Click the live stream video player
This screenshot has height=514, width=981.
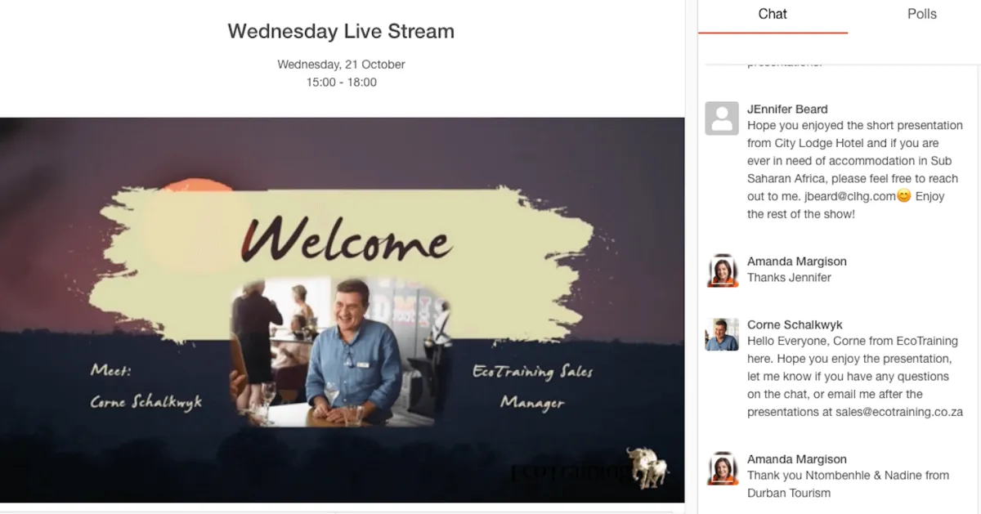tap(342, 310)
